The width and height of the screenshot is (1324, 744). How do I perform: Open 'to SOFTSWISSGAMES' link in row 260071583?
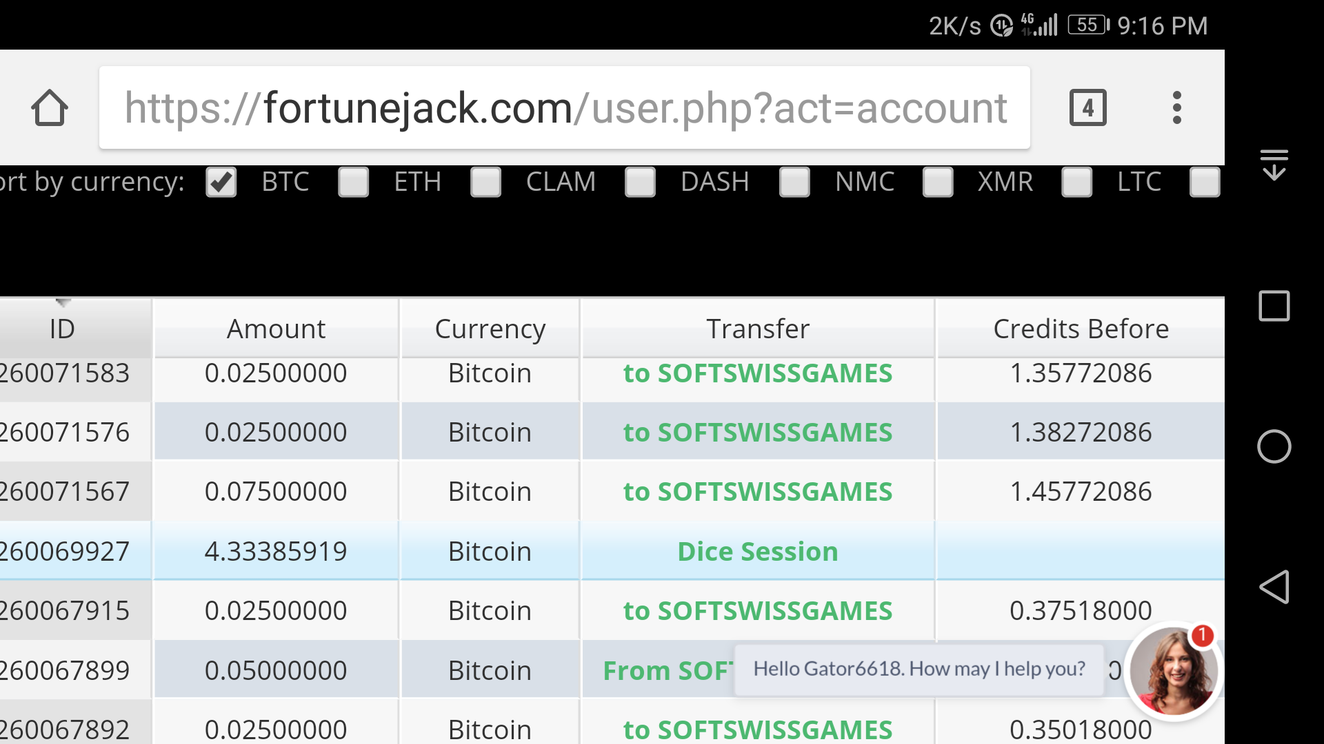pyautogui.click(x=758, y=373)
